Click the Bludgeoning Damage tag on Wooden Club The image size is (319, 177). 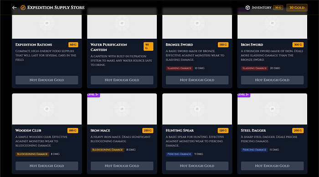[32, 154]
